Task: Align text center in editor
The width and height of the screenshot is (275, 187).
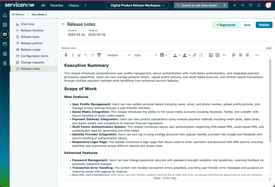Action: (x=240, y=55)
